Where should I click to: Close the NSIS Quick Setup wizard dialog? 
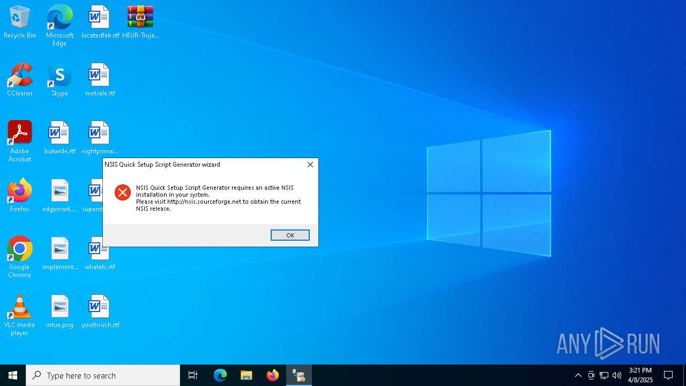point(310,165)
